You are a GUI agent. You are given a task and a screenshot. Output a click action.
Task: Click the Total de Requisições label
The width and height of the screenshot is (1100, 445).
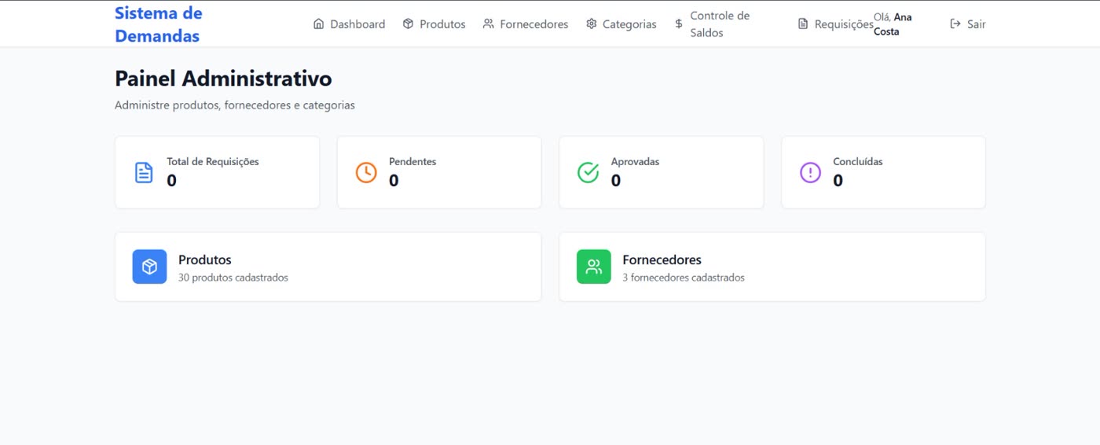213,161
